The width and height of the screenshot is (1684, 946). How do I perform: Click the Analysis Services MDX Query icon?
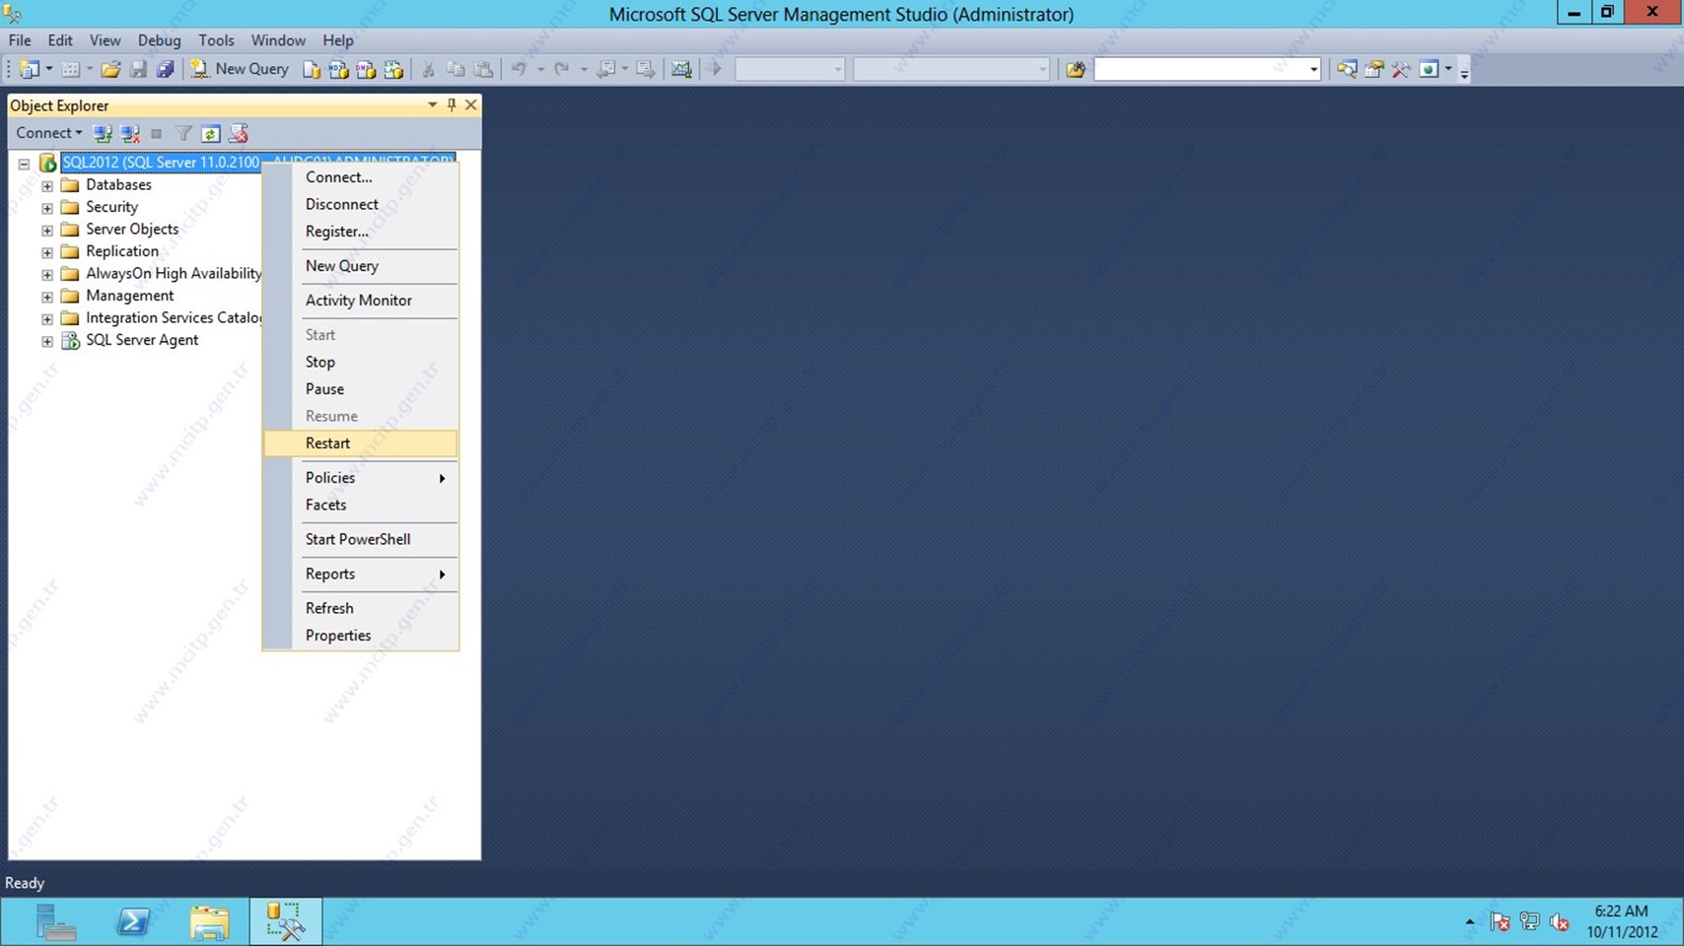pos(339,69)
